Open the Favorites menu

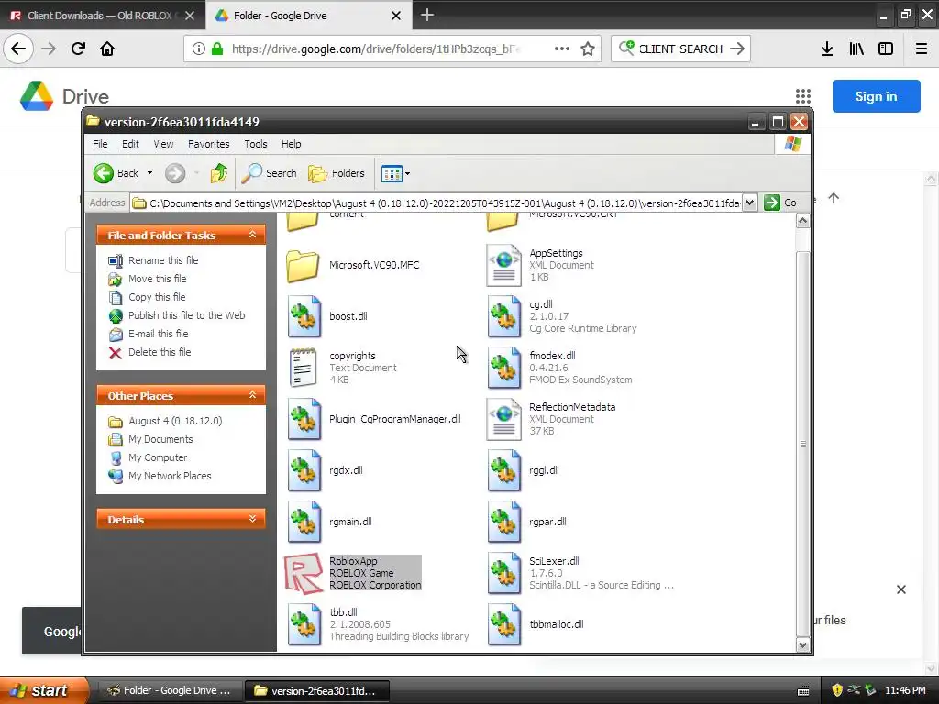208,144
